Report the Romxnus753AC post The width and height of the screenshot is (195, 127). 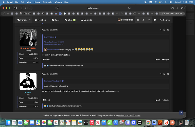click(x=46, y=59)
